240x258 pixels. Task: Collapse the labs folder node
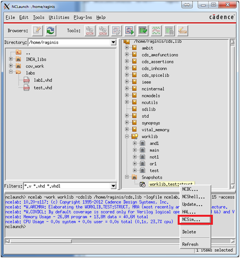[11, 72]
